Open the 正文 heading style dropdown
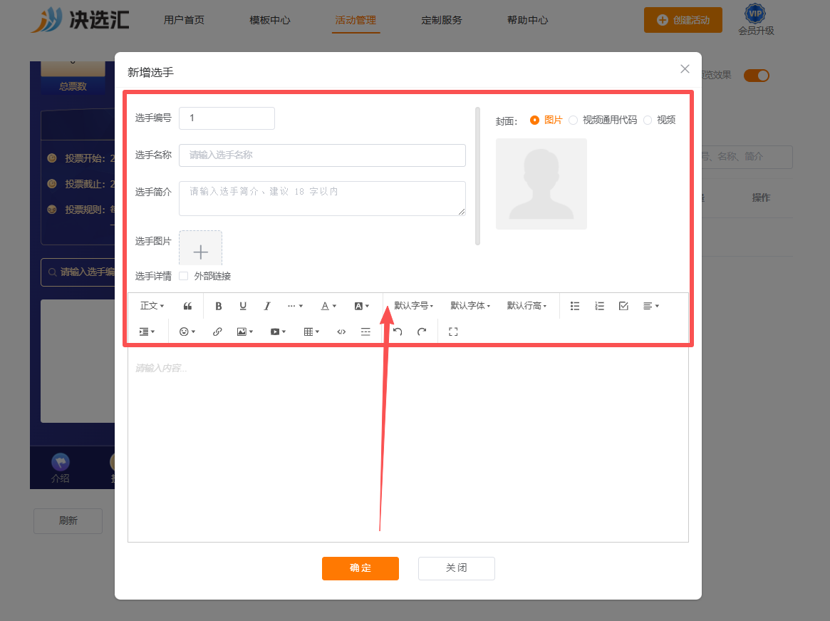The image size is (830, 621). (152, 306)
